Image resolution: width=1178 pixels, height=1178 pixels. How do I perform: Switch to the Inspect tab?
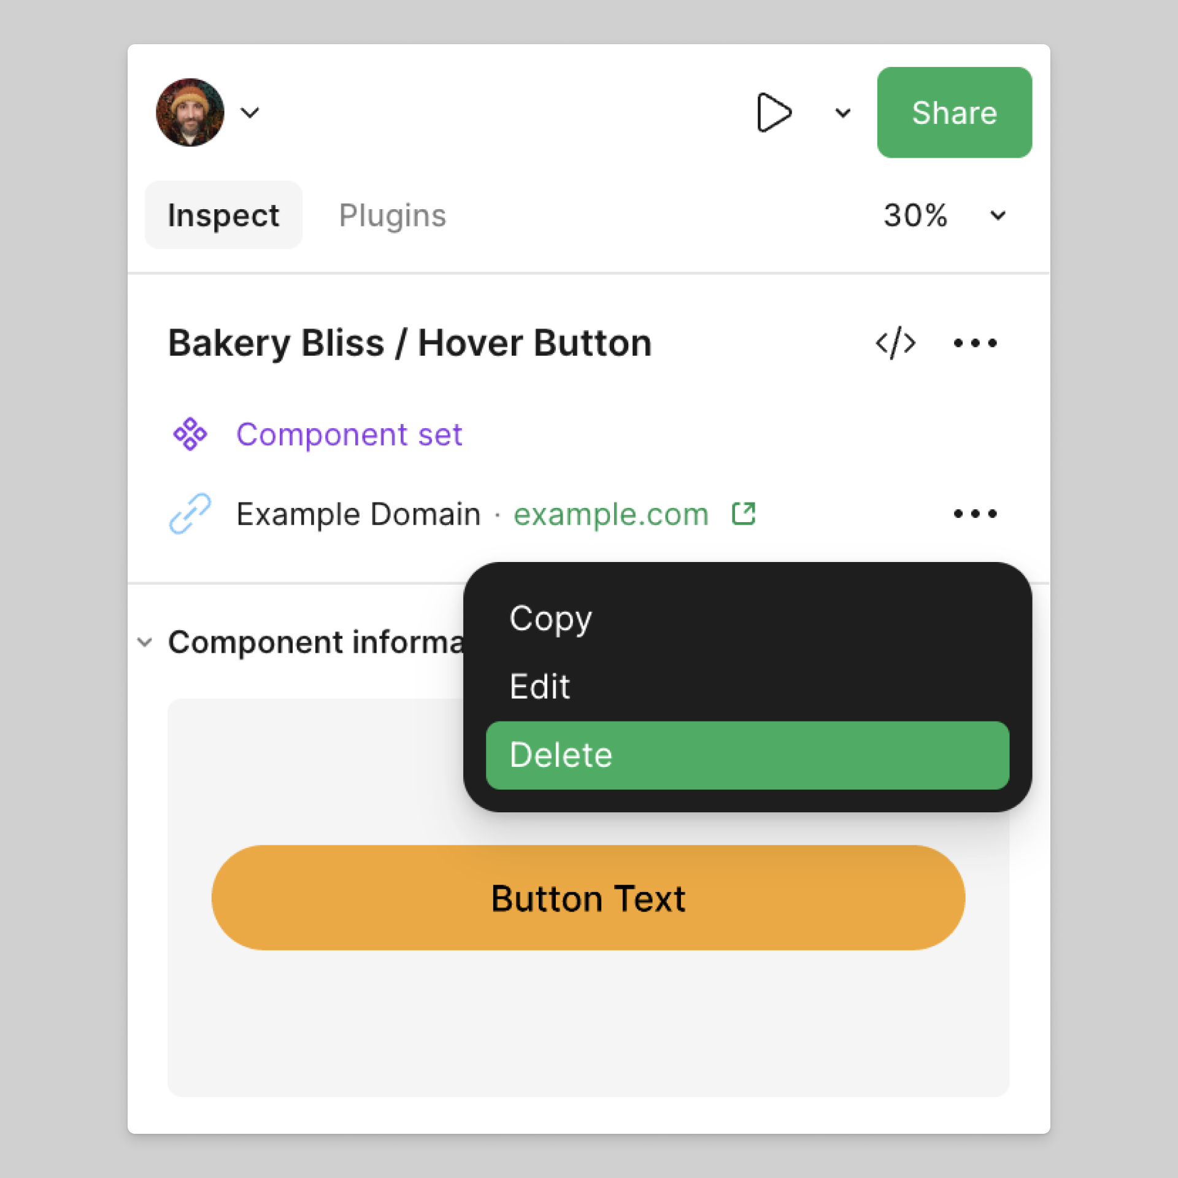[223, 215]
